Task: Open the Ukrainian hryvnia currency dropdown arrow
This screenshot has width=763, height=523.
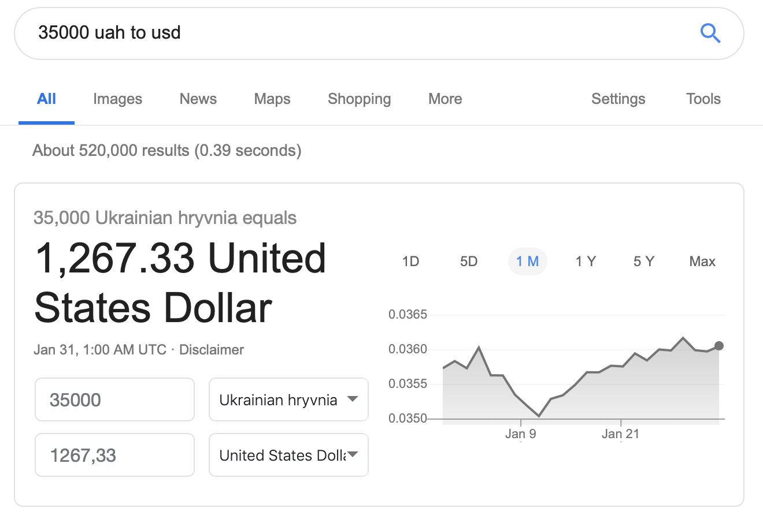Action: coord(352,399)
